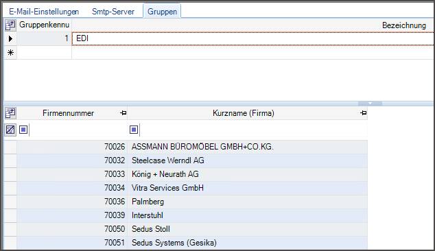Click row selector of ASSMANN row
Viewport: 435px width, 251px height.
click(10, 147)
